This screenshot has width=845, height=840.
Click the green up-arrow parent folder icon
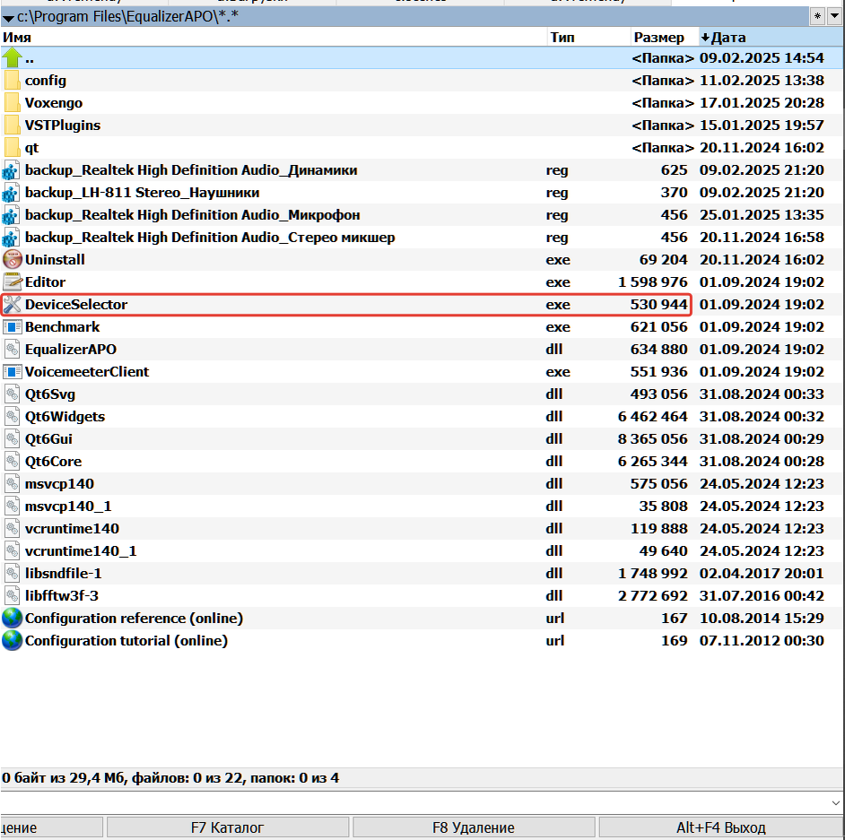12,57
